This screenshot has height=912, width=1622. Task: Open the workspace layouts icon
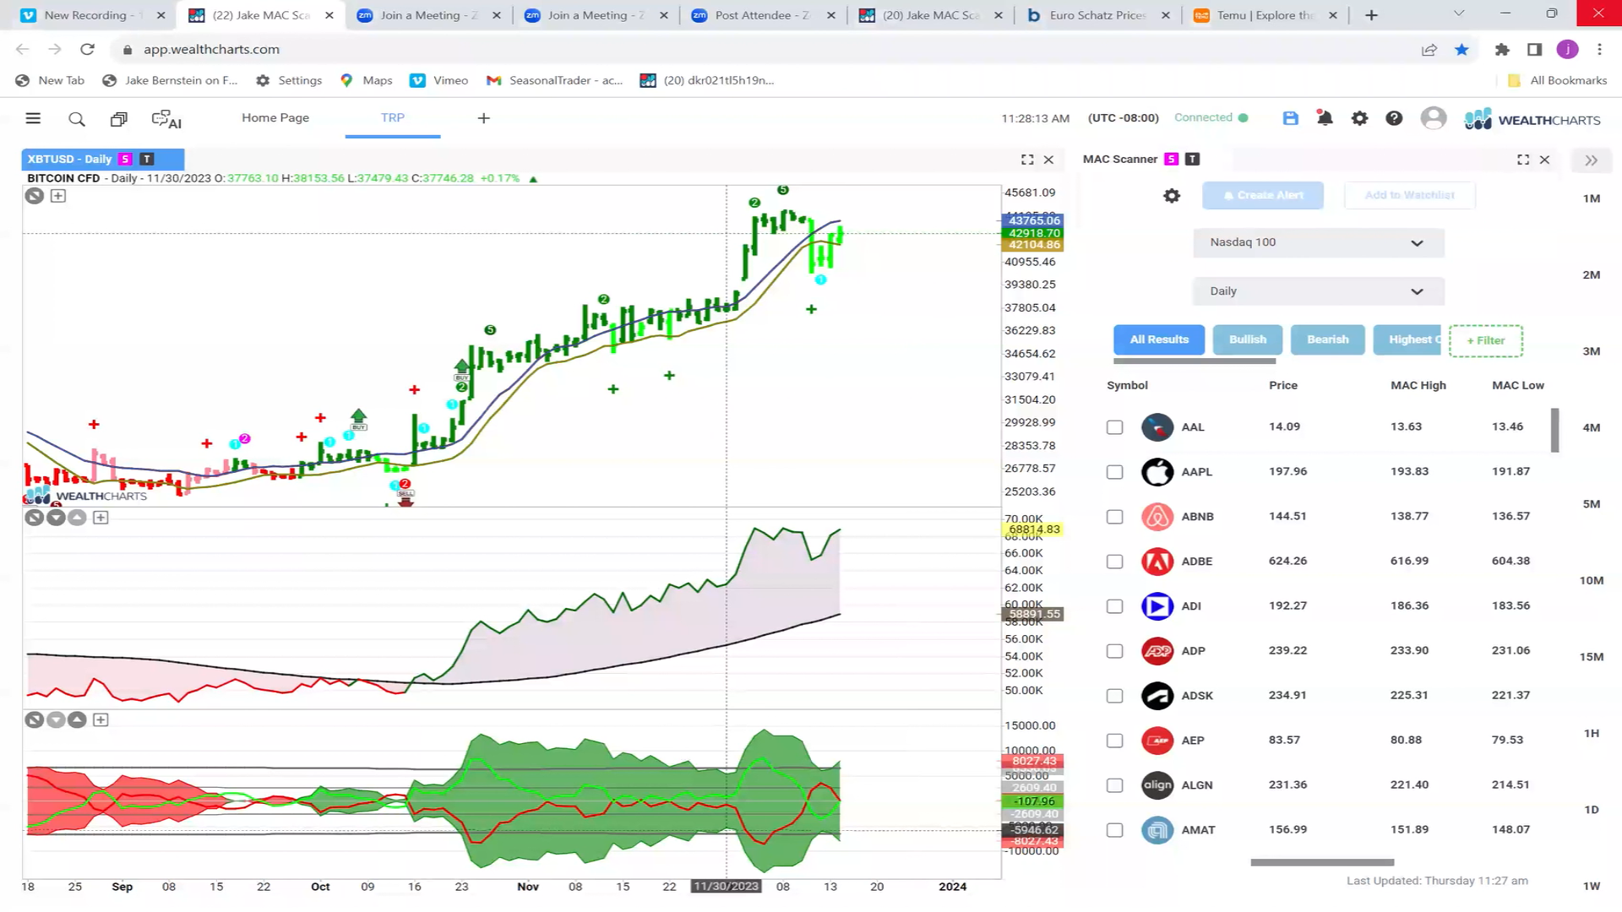[x=119, y=119]
